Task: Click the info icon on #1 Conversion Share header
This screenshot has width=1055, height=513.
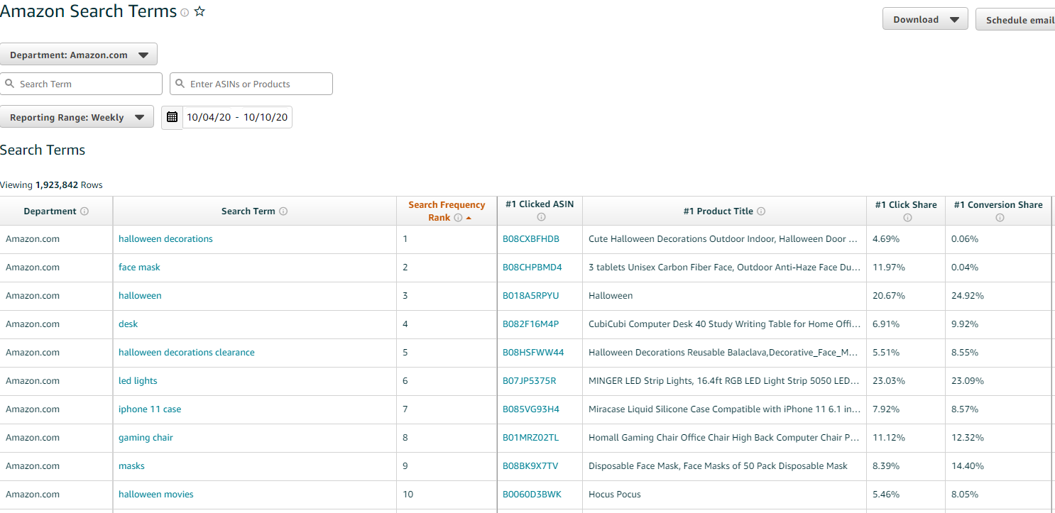Action: pos(999,217)
